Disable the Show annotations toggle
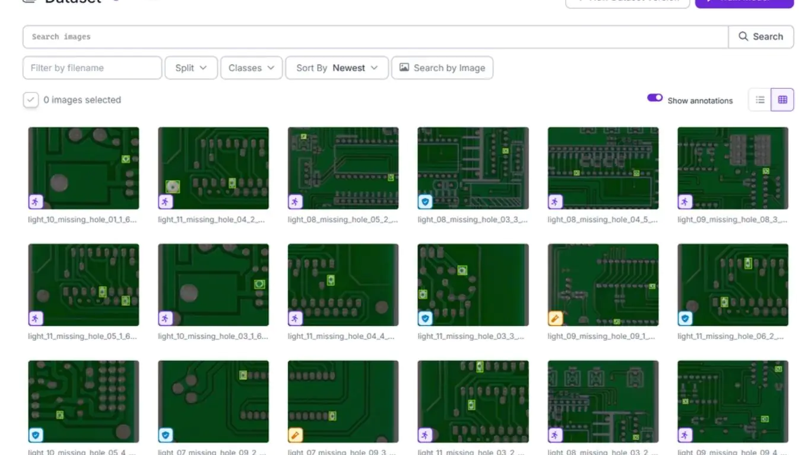Viewport: 811px width, 455px height. 654,97
